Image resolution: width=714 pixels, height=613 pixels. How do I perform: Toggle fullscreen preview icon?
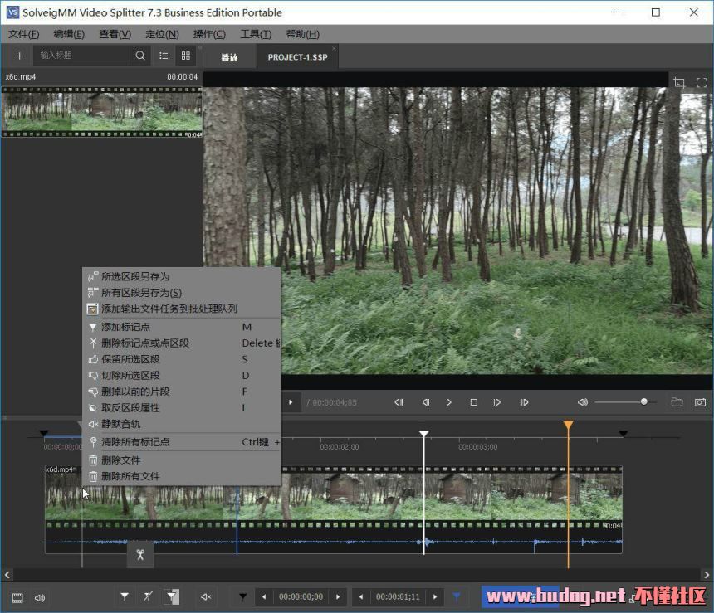pos(701,82)
